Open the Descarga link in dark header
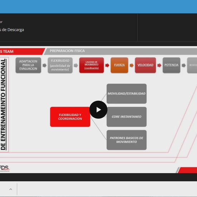Screen dimensions: 197x197 12,30
